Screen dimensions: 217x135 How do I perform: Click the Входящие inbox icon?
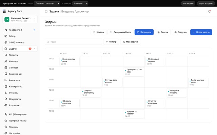(6, 105)
